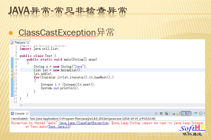Click warning marker on line 11

12,77
